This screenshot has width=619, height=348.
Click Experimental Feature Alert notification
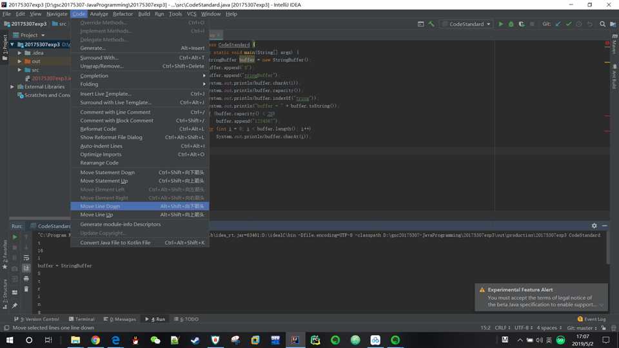(541, 297)
